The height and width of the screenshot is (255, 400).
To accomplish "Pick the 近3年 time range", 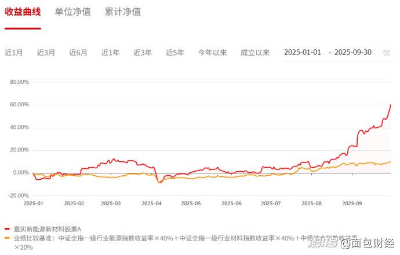I will 143,53.
